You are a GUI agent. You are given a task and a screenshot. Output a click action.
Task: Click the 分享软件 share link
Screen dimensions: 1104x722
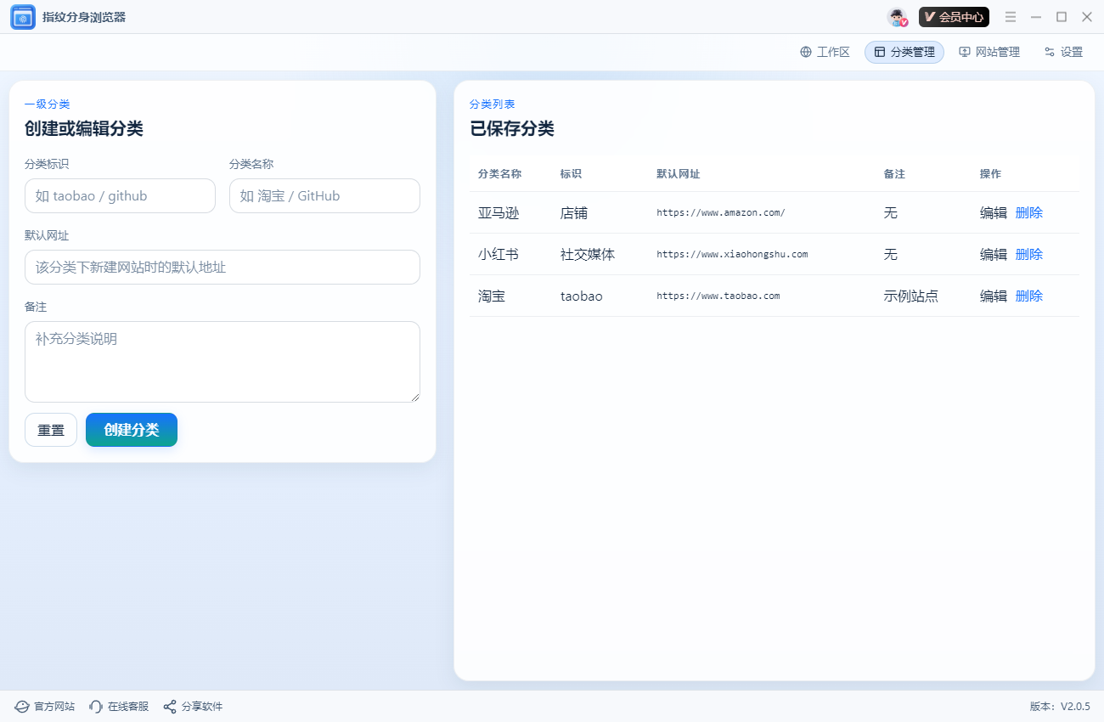click(x=193, y=707)
